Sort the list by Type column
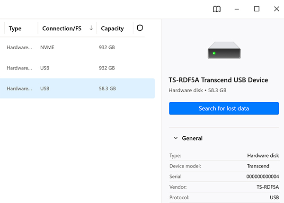 tap(15, 28)
